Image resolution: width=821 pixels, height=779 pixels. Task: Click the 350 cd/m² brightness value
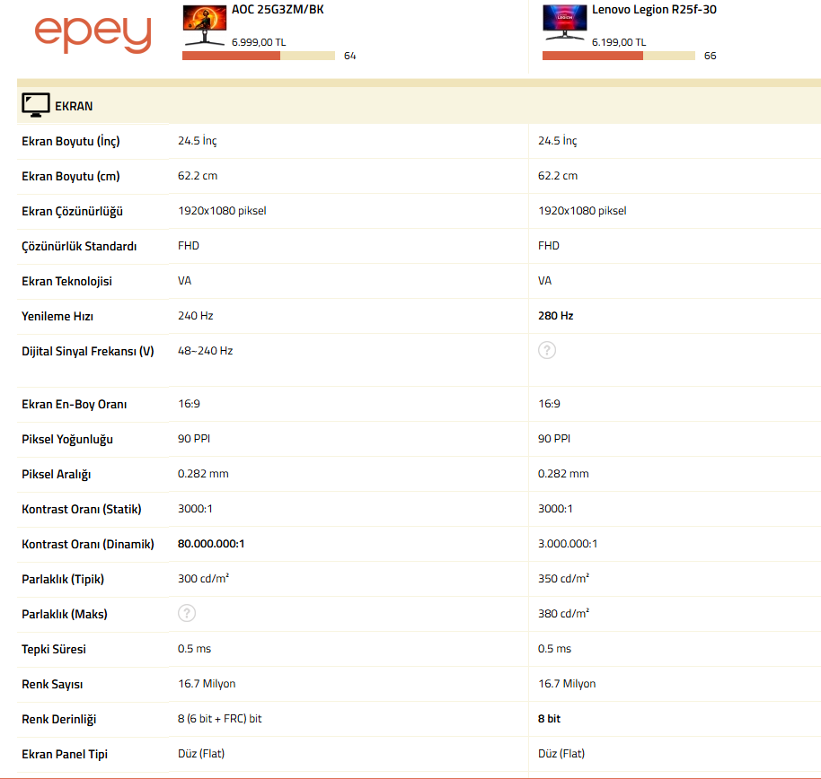pyautogui.click(x=563, y=579)
